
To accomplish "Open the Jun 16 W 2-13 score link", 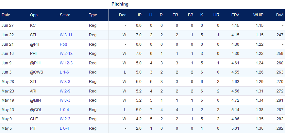I will click(66, 54).
